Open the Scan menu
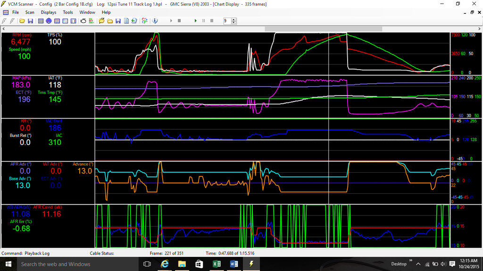 [30, 12]
